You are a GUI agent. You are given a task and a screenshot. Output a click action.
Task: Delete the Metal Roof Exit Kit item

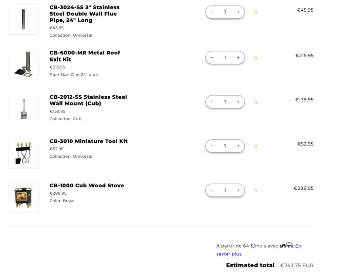[255, 58]
